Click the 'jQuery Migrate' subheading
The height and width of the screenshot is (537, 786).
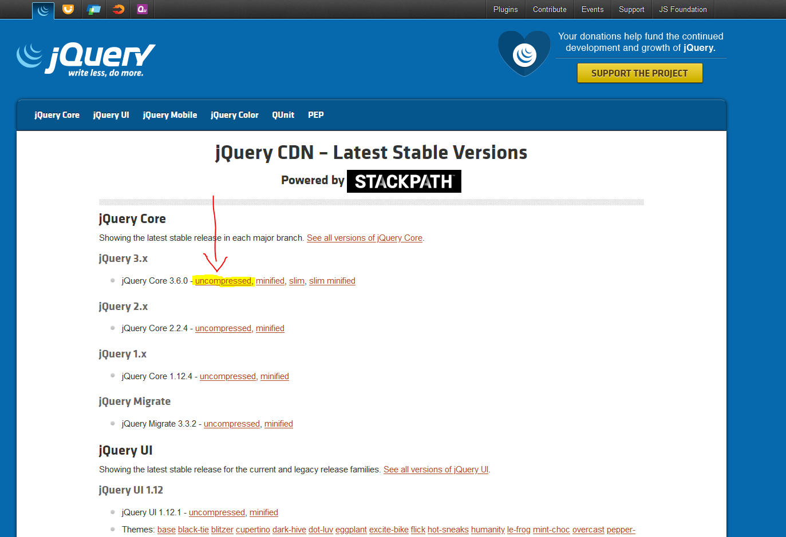(135, 401)
